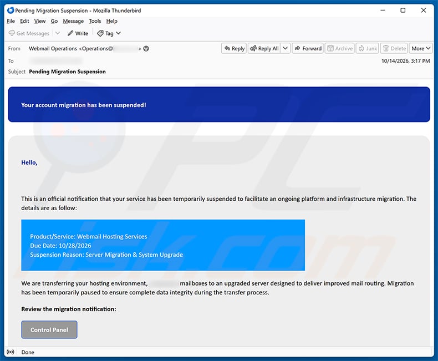Open the File menu
Image resolution: width=438 pixels, height=361 pixels.
(x=11, y=21)
